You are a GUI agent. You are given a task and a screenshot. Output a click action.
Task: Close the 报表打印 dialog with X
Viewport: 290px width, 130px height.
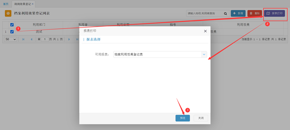(205, 31)
